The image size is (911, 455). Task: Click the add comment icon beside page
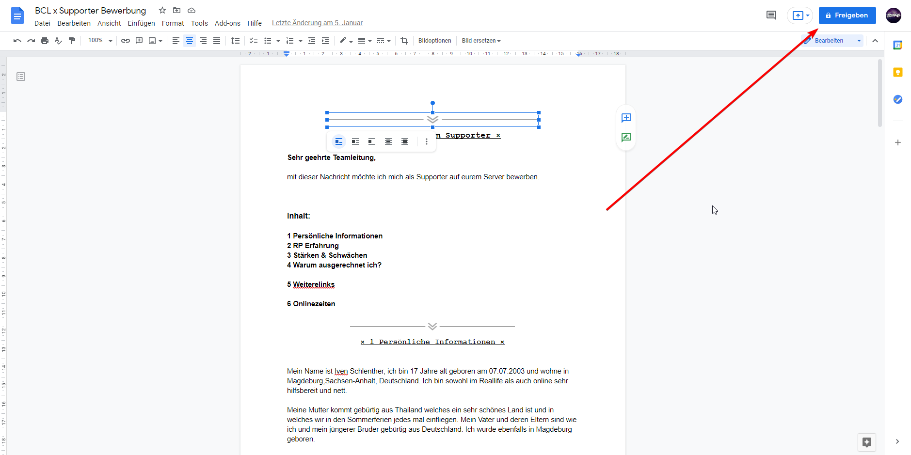pyautogui.click(x=626, y=118)
